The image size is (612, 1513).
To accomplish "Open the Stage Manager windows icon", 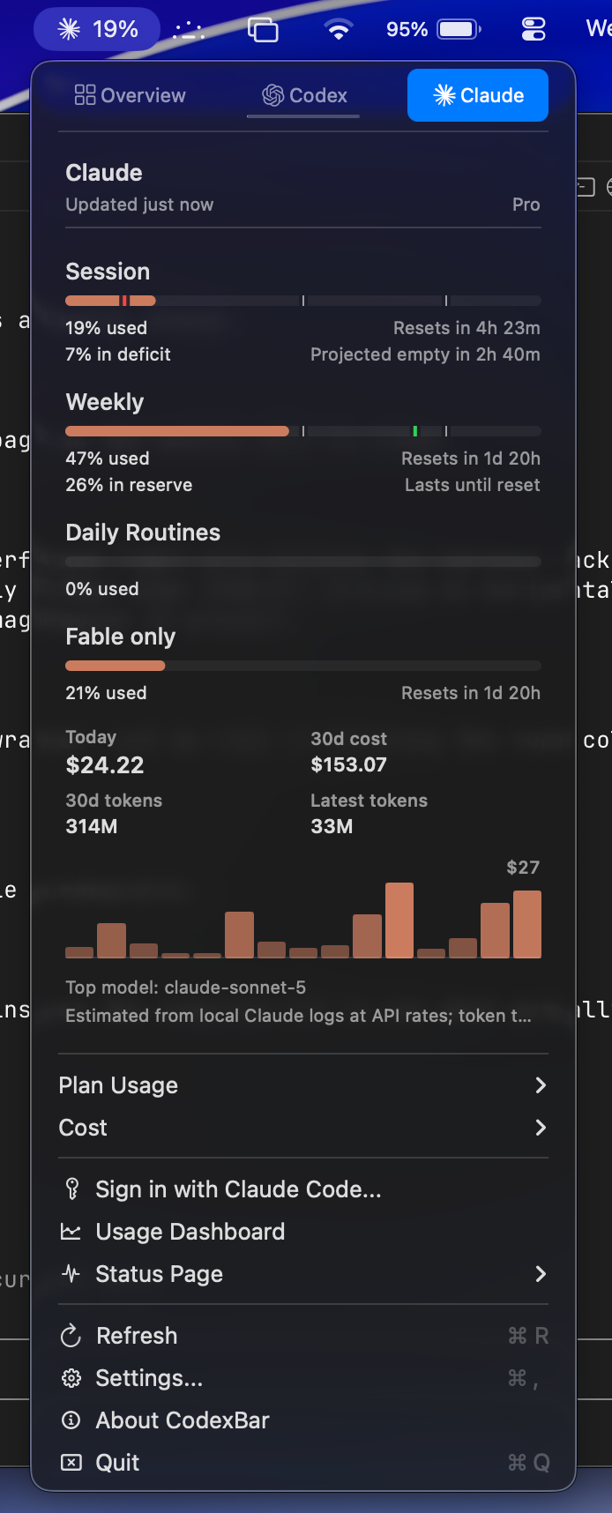I will coord(263,30).
